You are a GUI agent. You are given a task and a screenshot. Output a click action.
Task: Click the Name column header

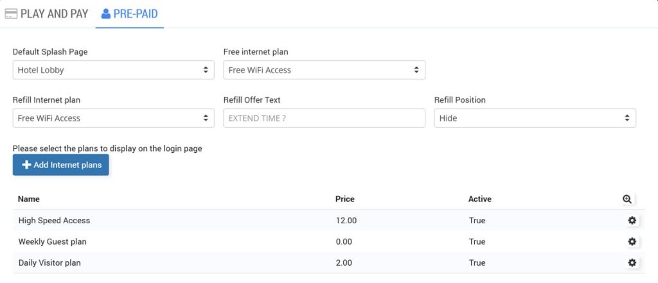point(29,199)
